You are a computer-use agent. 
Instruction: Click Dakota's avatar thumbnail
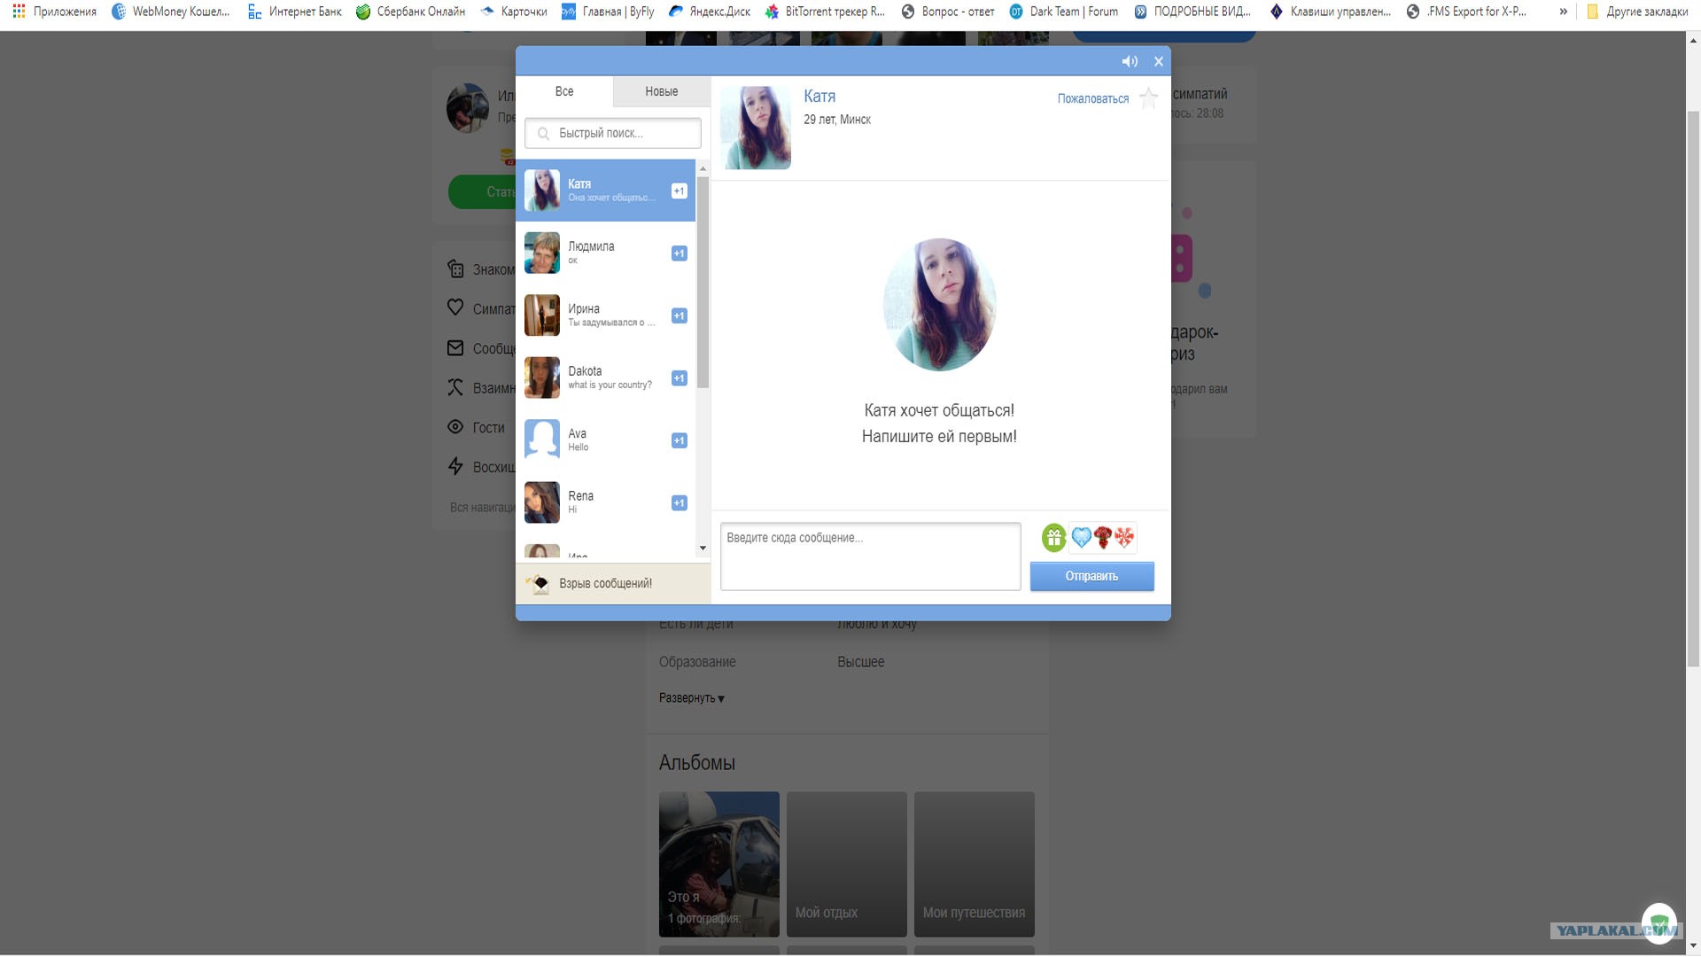pos(542,377)
